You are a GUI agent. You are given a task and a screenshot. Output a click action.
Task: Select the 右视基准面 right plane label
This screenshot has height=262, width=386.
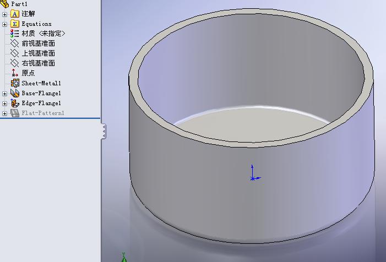pos(39,63)
